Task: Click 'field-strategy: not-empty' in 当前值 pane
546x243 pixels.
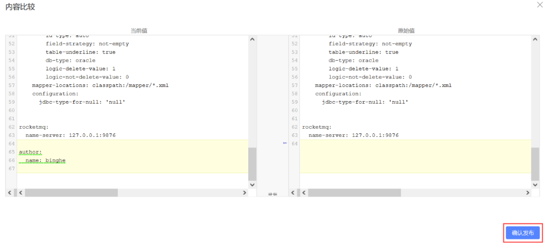Action: (x=87, y=44)
